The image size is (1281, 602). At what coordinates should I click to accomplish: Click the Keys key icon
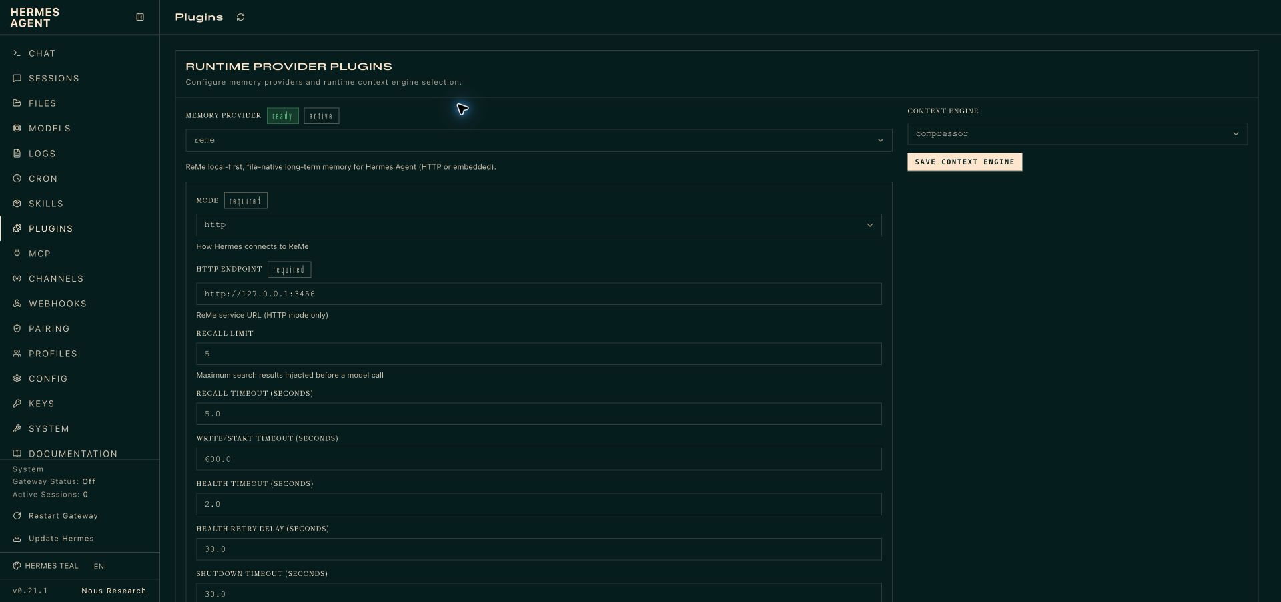(x=17, y=404)
